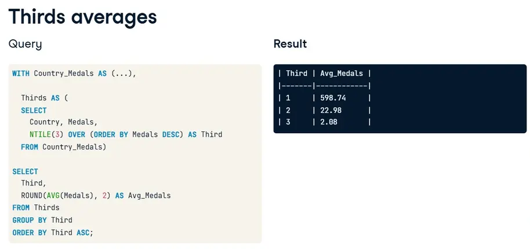This screenshot has height=249, width=530.
Task: Click the "FROM Thirds" code line
Action: tap(36, 207)
